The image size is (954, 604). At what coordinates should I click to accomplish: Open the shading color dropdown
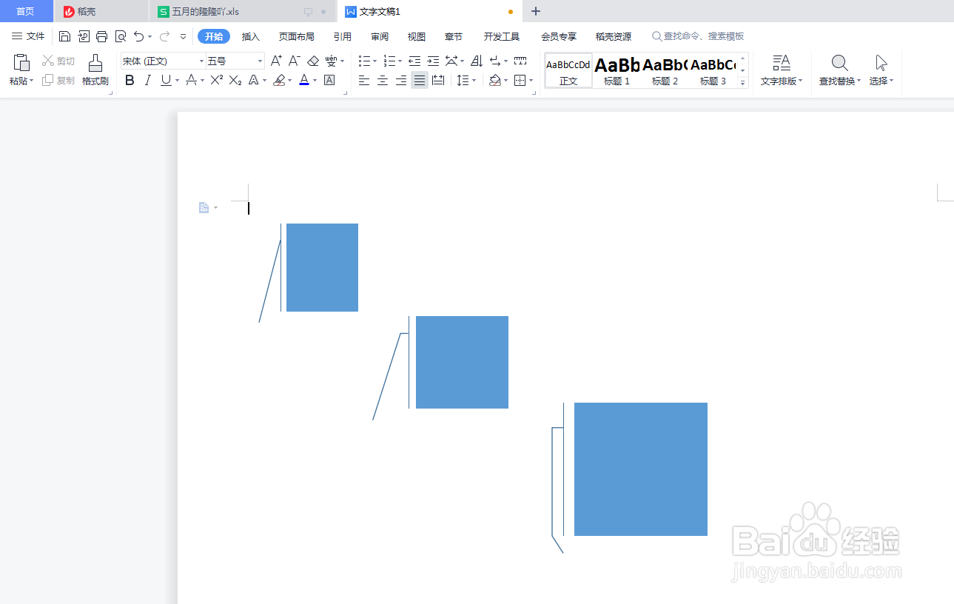505,80
